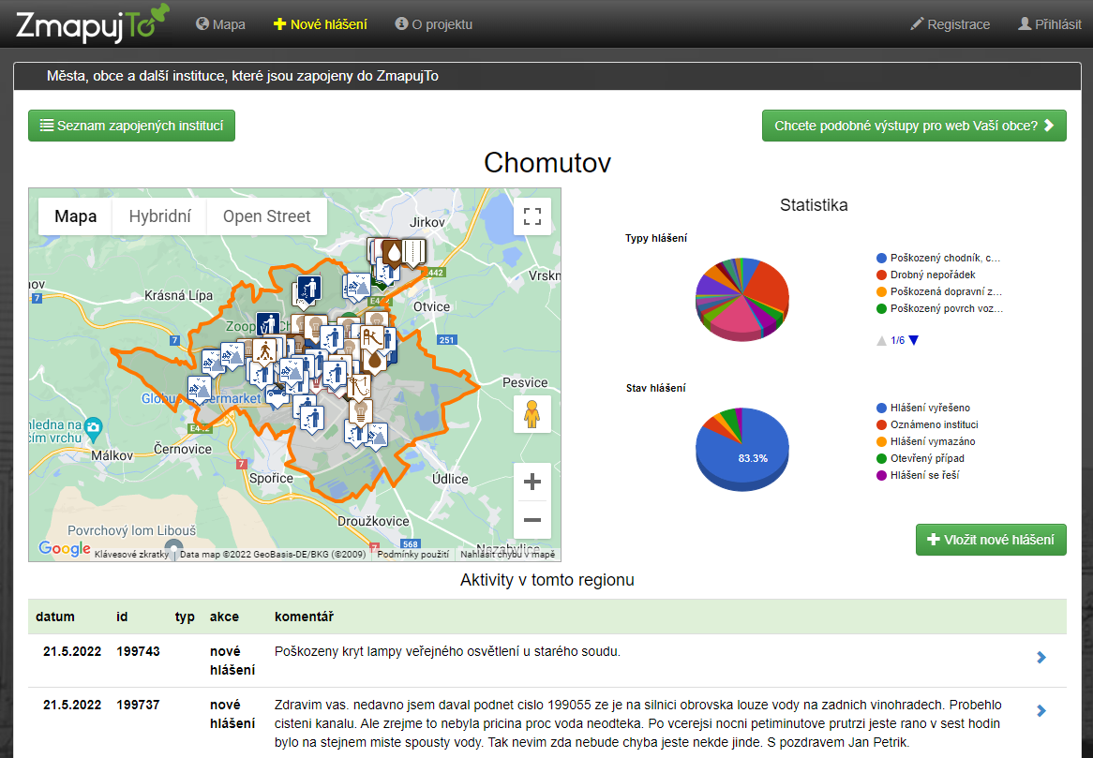Open Klávesové zkratky on map
Screen dimensions: 1093x758
tap(131, 555)
